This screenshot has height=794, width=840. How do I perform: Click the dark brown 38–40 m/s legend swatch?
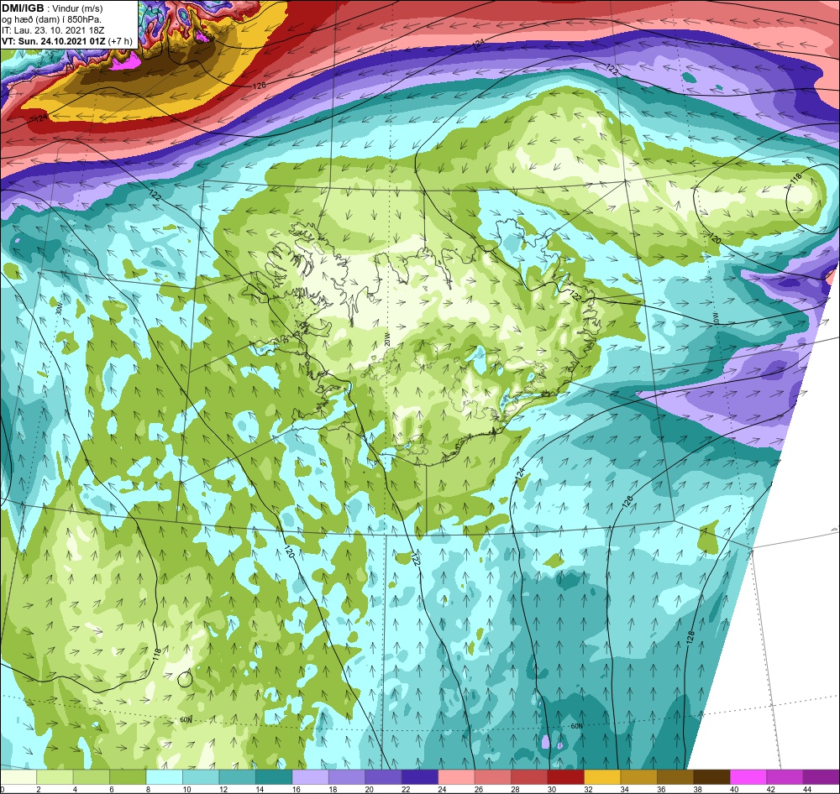tap(712, 777)
